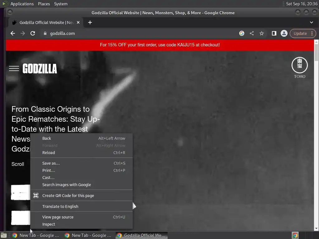
Task: Select Cast... in context menu
Action: click(x=81, y=177)
